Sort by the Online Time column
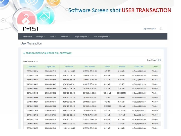 click(x=139, y=67)
